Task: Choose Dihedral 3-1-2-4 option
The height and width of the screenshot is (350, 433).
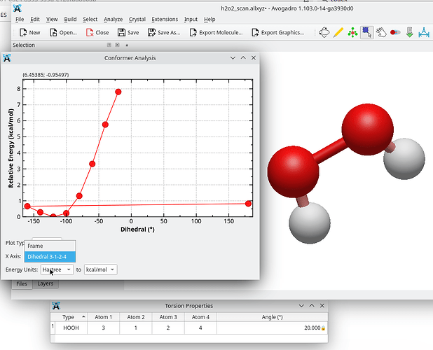Action: (x=50, y=257)
